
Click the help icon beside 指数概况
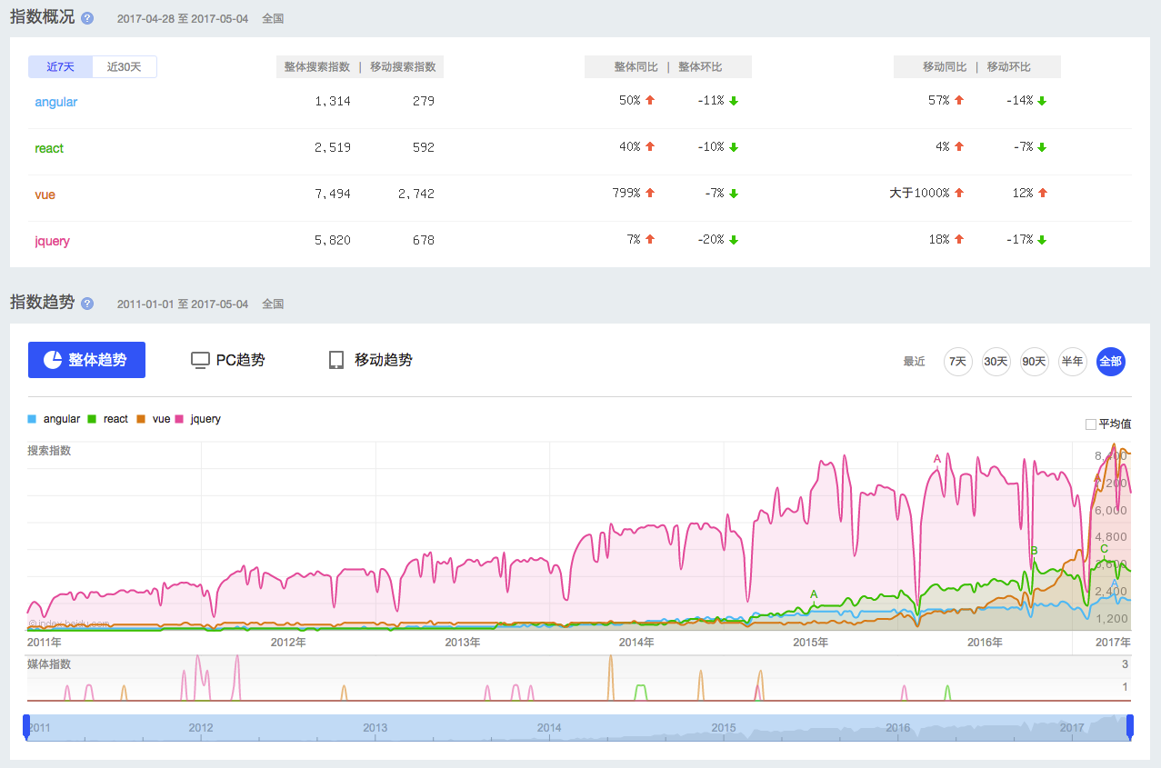point(87,18)
